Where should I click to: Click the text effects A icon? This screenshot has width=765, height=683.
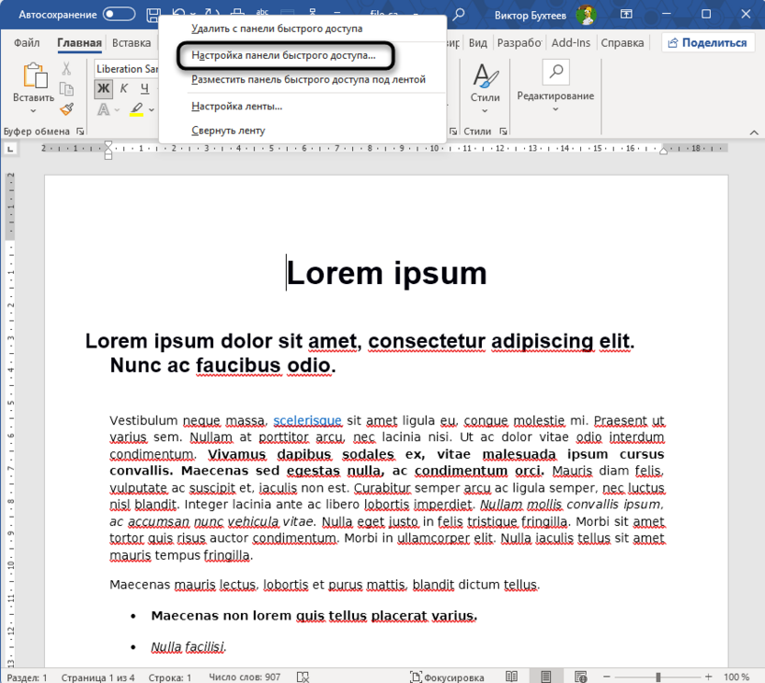coord(103,109)
